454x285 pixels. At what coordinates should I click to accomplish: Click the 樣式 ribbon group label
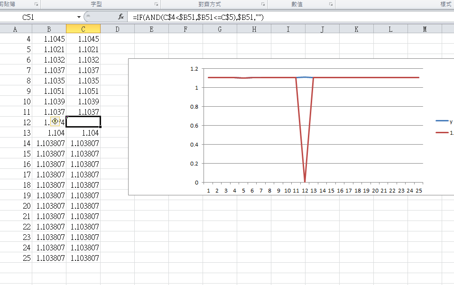pos(446,4)
